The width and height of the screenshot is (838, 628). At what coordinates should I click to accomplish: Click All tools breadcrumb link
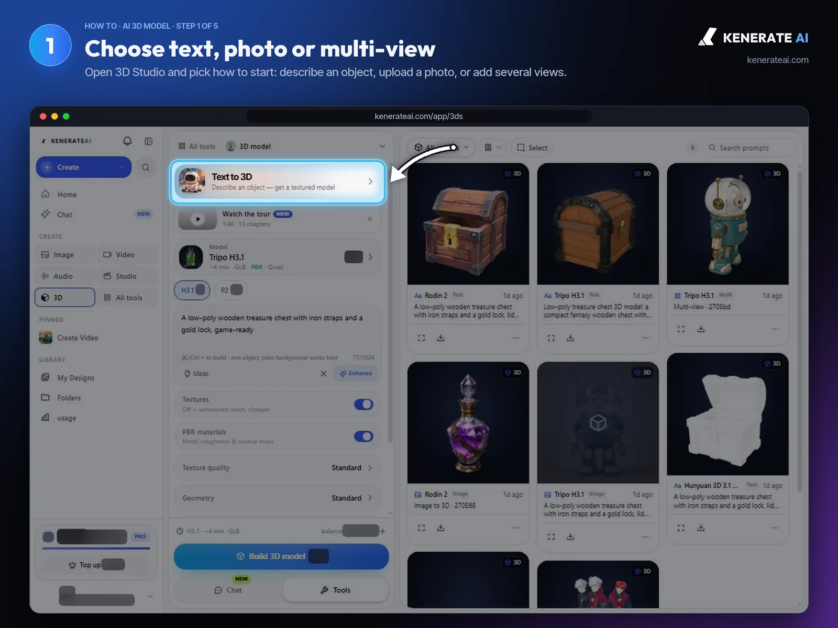(197, 147)
